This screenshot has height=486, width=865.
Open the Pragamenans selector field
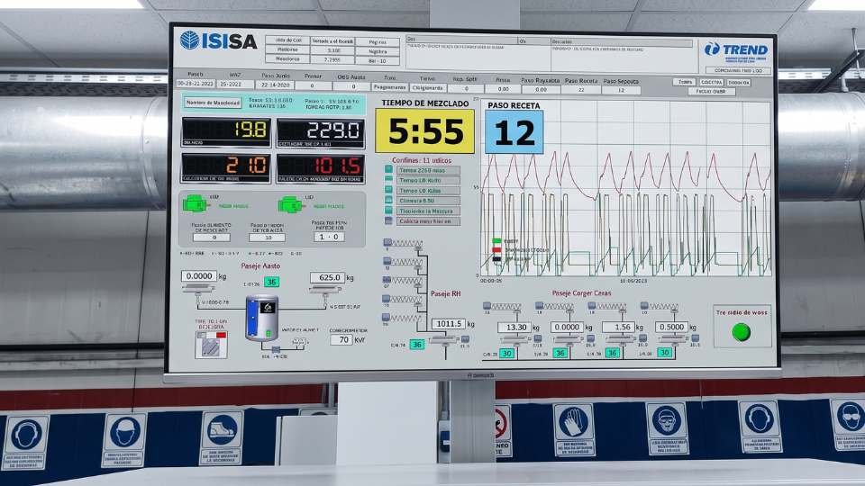[x=389, y=87]
